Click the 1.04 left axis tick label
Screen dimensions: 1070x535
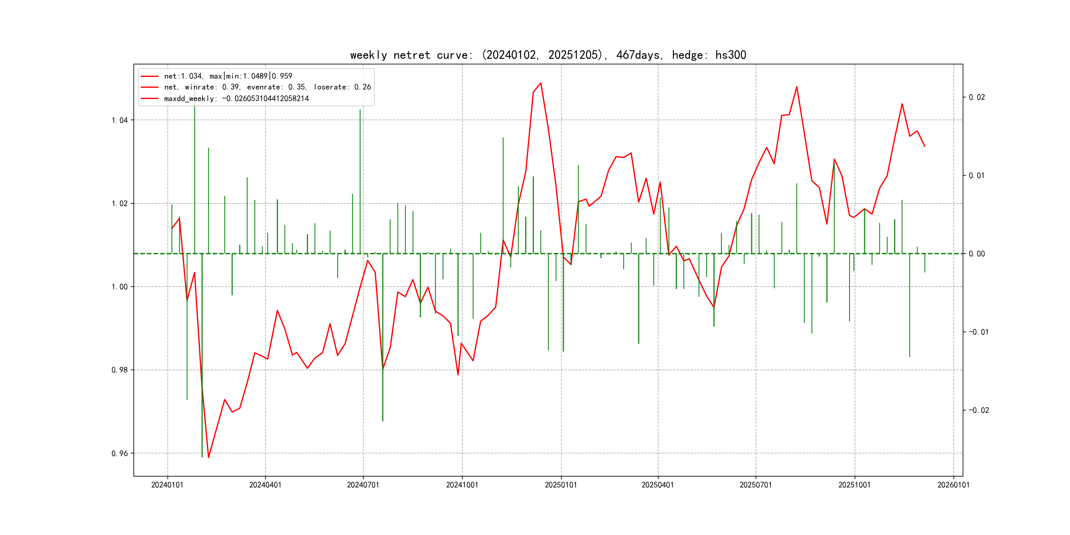tap(120, 121)
